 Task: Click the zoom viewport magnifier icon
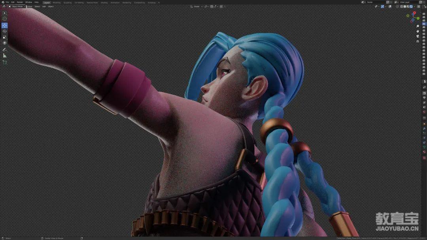tap(418, 26)
